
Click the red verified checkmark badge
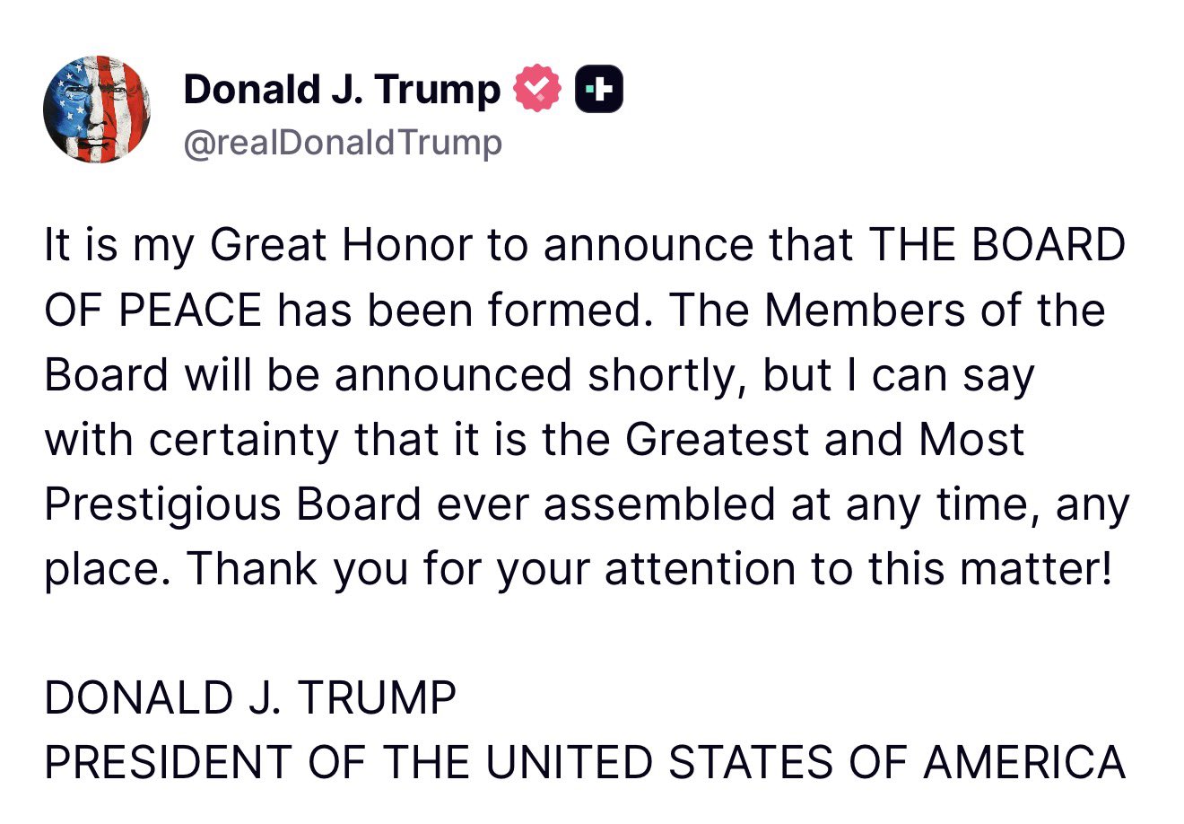pos(536,89)
